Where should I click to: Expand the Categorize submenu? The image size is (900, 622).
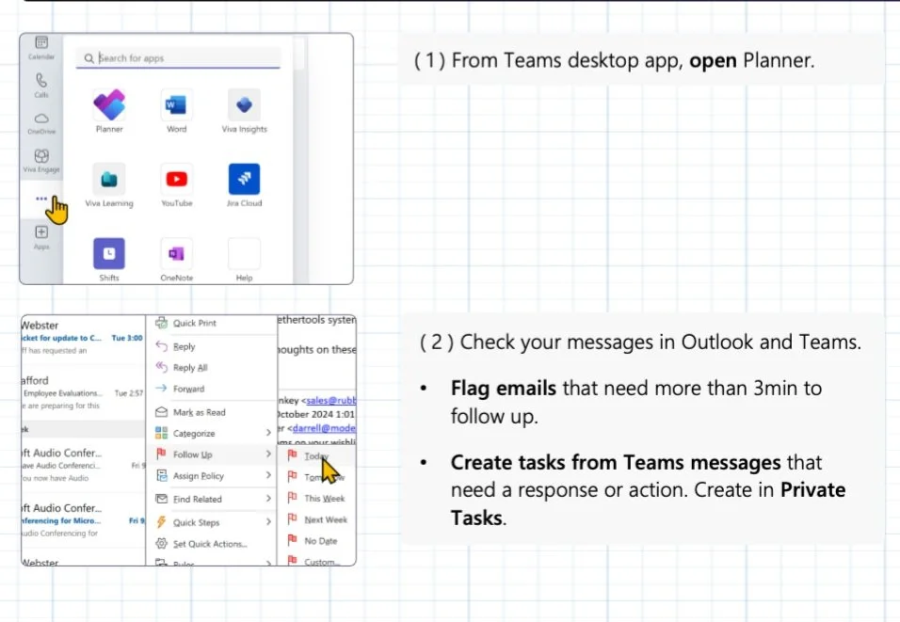pos(211,433)
